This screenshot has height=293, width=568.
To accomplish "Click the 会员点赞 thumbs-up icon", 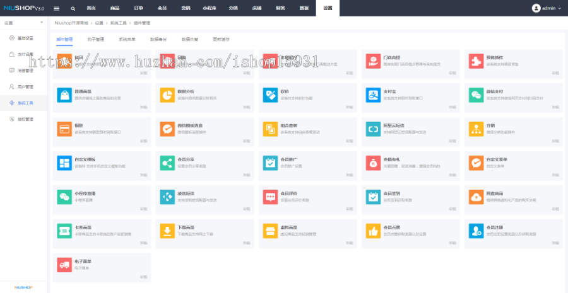I will (373, 231).
